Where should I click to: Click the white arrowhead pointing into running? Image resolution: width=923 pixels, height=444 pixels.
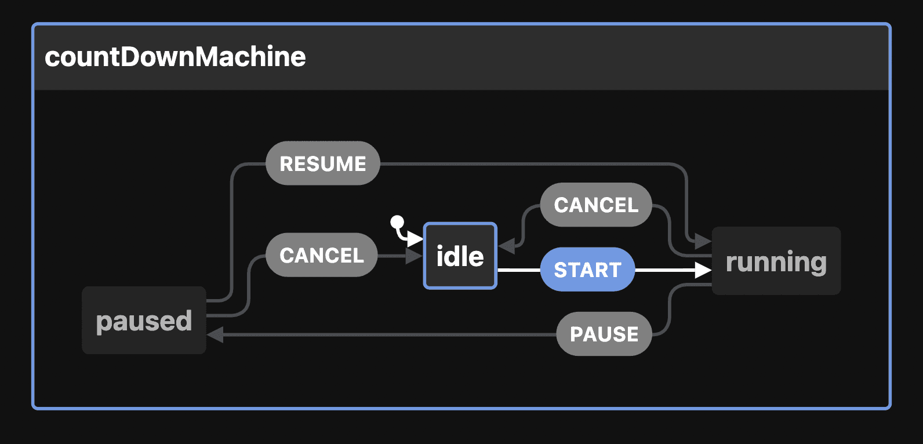point(703,270)
